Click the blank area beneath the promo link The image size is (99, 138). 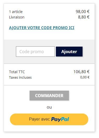49,35
